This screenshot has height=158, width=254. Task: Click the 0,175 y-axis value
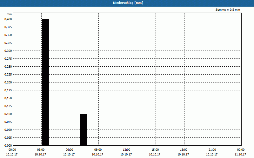(x=8, y=90)
